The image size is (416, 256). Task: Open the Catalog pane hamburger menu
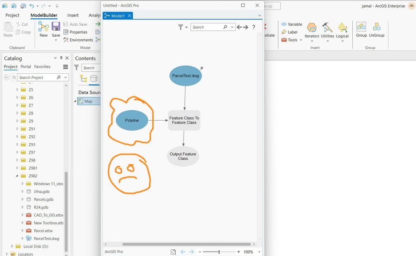pos(65,67)
